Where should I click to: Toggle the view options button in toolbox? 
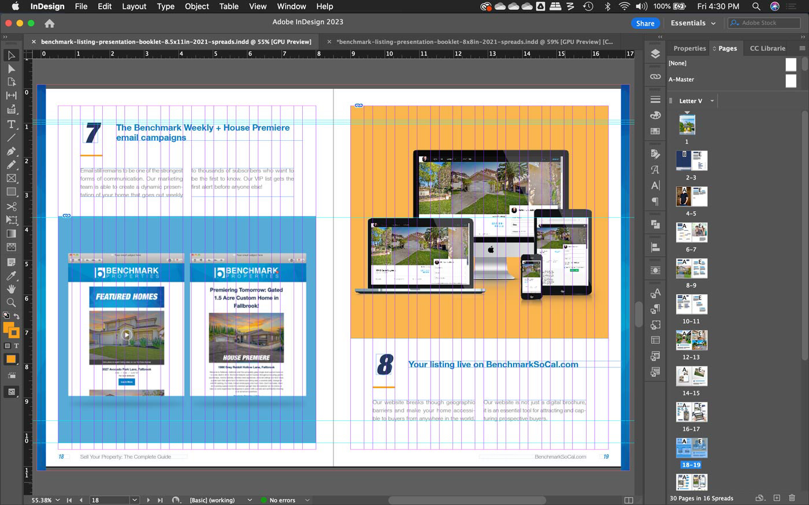(11, 376)
